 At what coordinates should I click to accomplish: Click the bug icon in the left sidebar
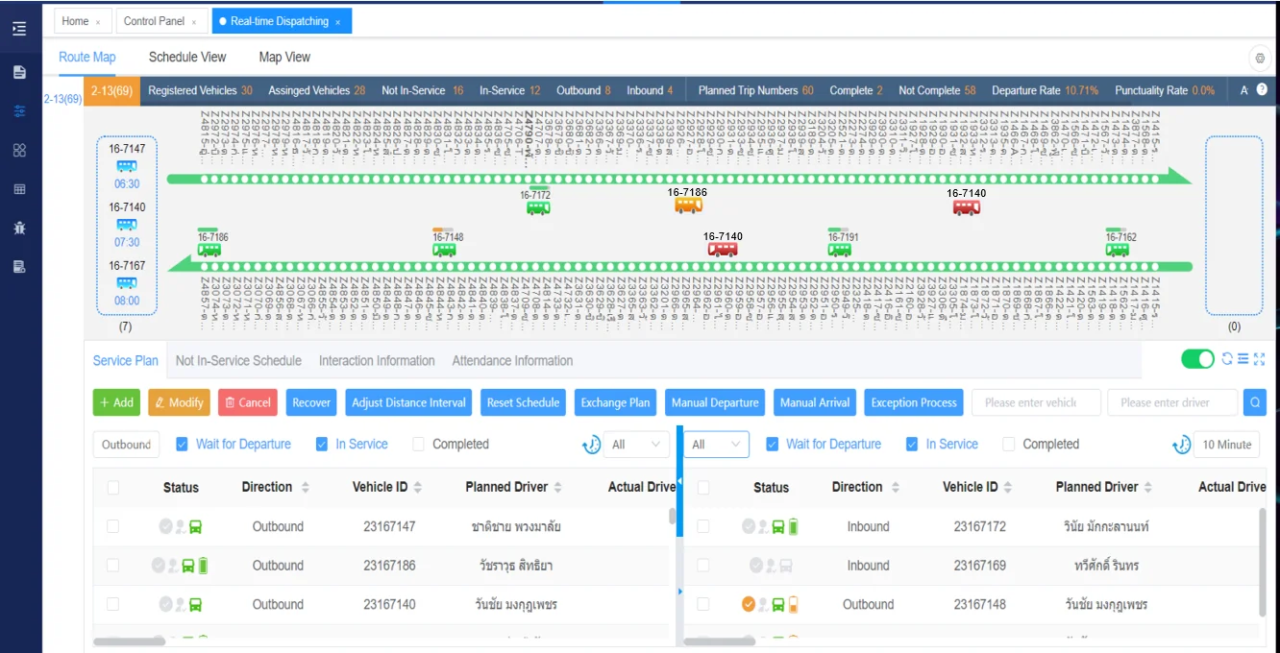coord(19,228)
